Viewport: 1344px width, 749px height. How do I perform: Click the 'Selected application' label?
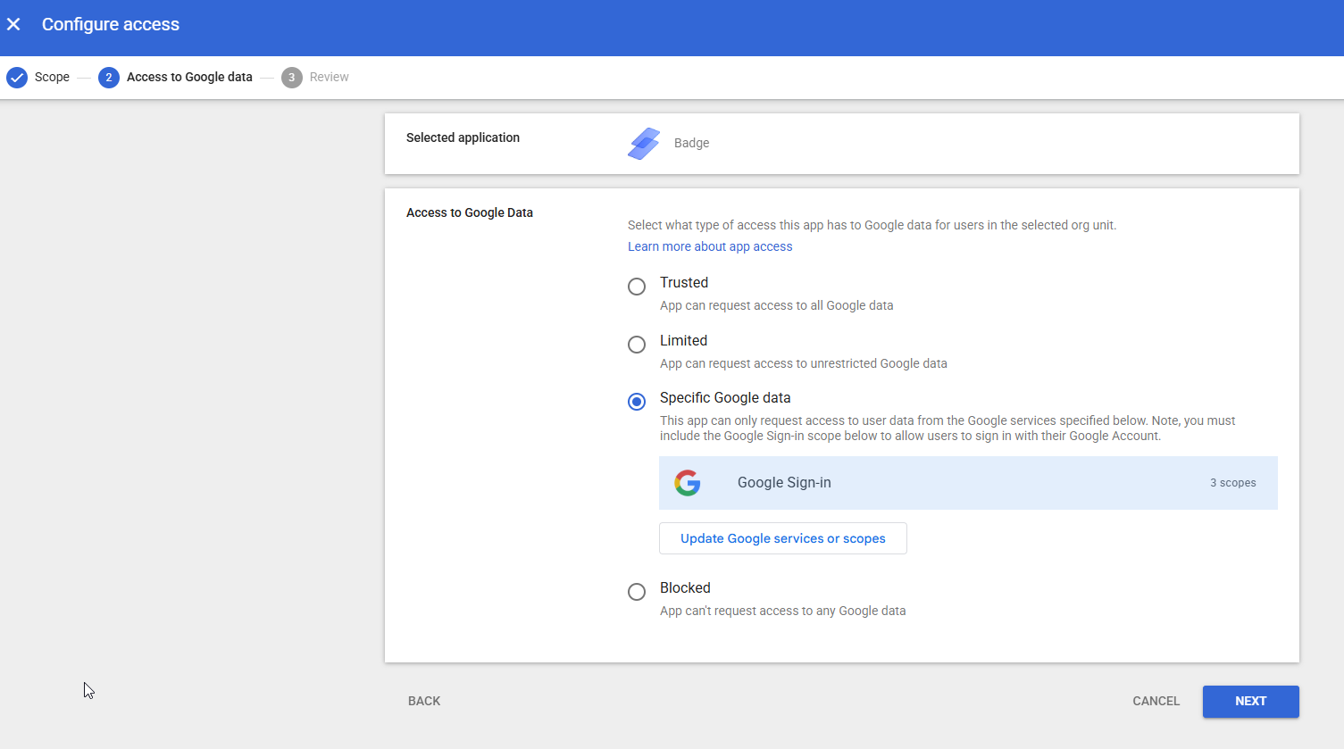click(x=463, y=137)
